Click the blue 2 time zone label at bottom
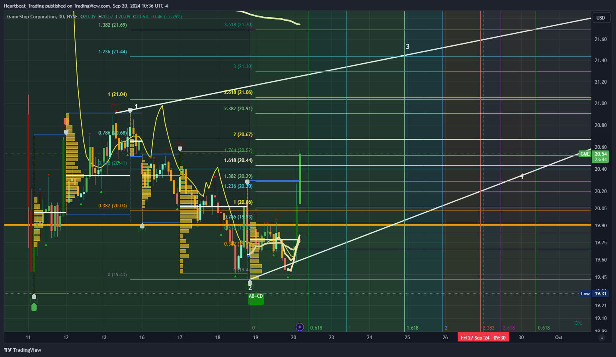The image size is (616, 357). pos(446,328)
